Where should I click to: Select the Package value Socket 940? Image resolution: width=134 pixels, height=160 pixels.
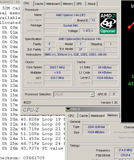coord(70,26)
